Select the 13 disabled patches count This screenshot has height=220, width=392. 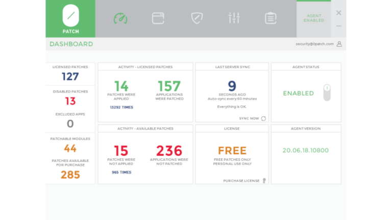tap(70, 101)
